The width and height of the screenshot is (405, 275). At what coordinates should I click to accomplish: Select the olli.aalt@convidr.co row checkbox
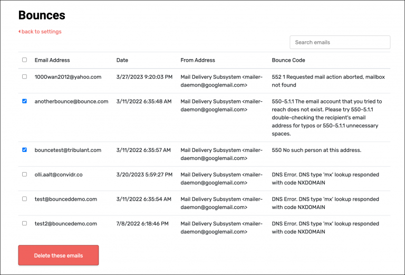point(24,174)
